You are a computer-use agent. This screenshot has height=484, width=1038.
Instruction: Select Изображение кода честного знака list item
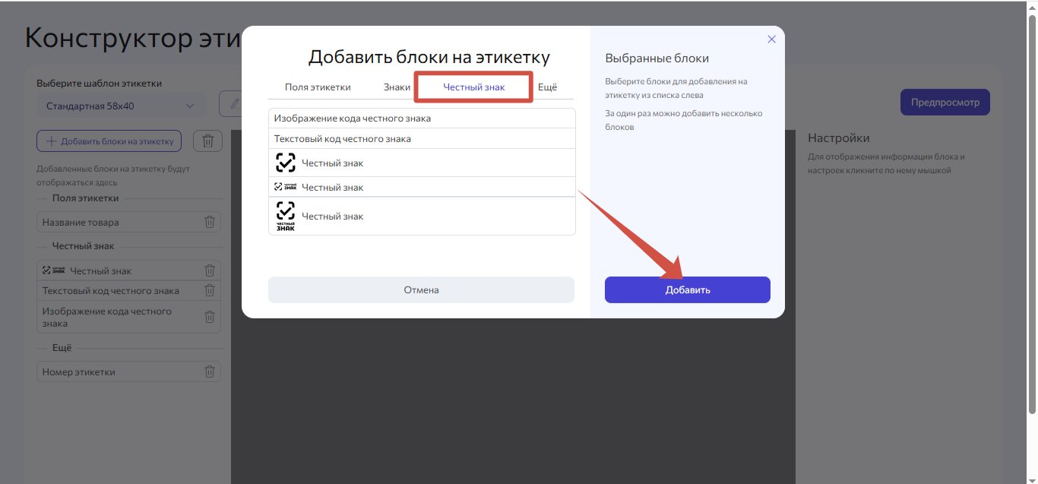(x=422, y=119)
